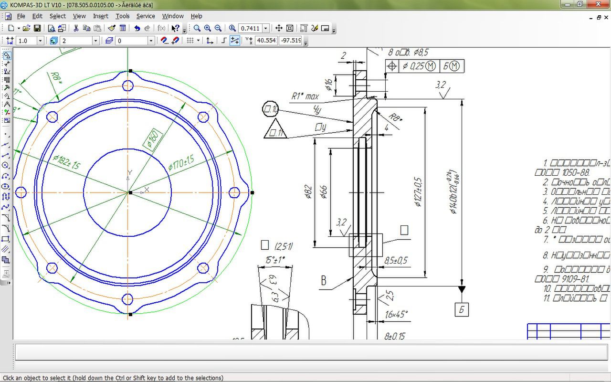The image size is (611, 382).
Task: Toggle disable snaps magnet button
Action: point(175,41)
